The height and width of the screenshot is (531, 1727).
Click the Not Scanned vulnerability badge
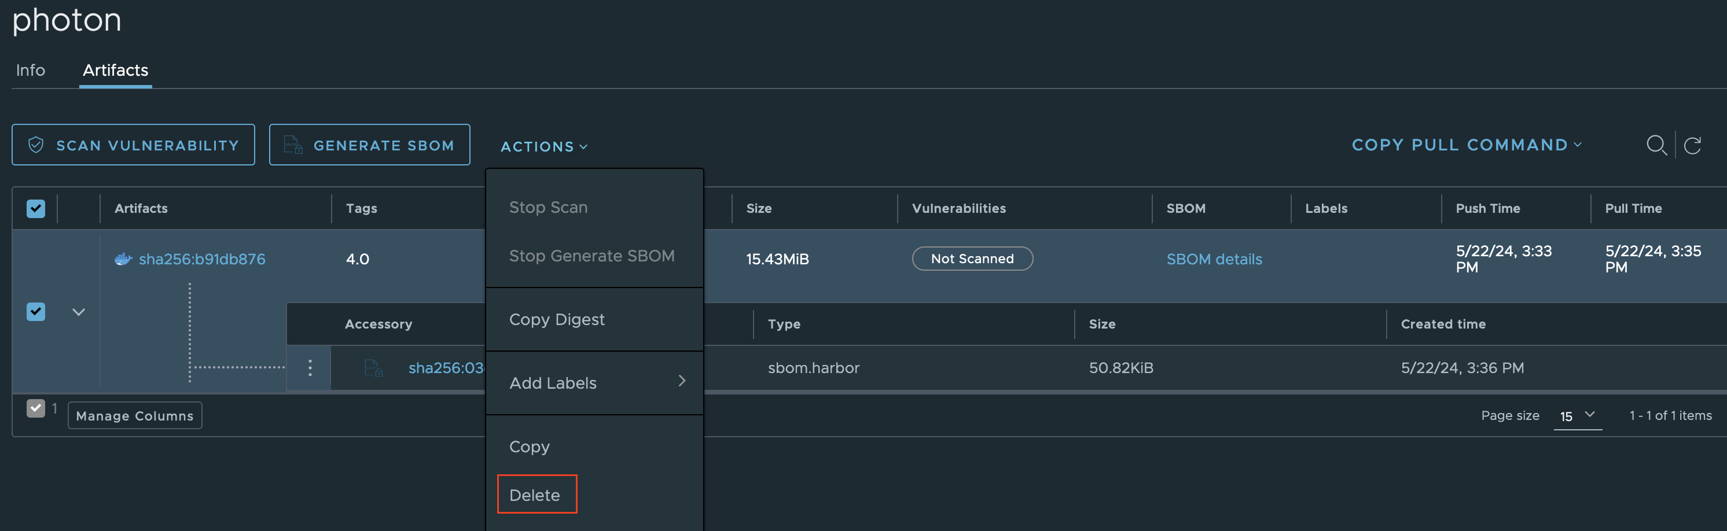click(x=972, y=258)
